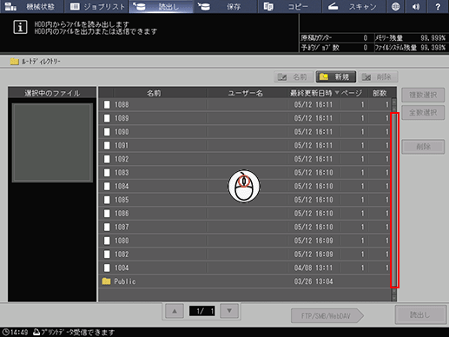The image size is (449, 337).
Task: Open the スキャン scan tab
Action: click(x=354, y=6)
